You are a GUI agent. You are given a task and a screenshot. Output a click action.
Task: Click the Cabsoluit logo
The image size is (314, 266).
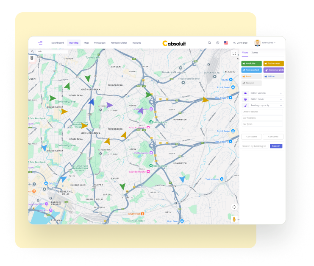174,43
